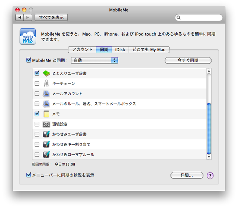Screen dimensions: 238x210
Task: Select the ことえりユーザ辞書 row text
Action: click(70, 73)
